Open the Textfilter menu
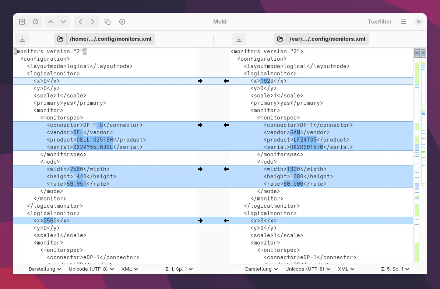Viewport: 440px width, 289px height. pos(380,22)
